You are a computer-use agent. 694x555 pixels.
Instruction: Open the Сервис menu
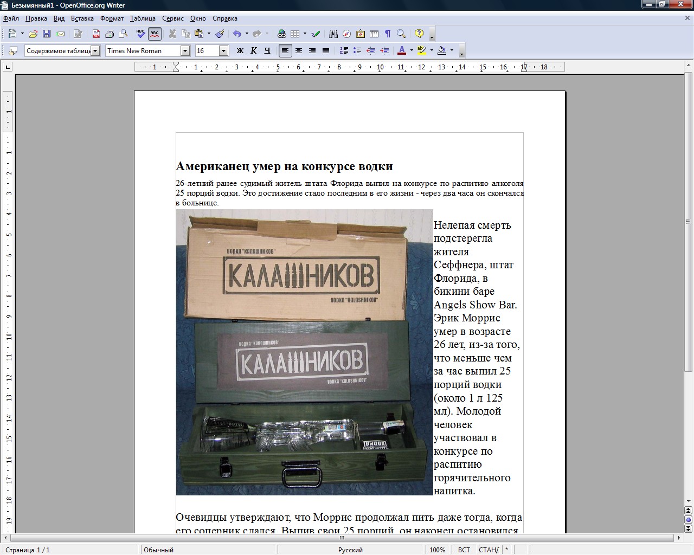tap(172, 18)
